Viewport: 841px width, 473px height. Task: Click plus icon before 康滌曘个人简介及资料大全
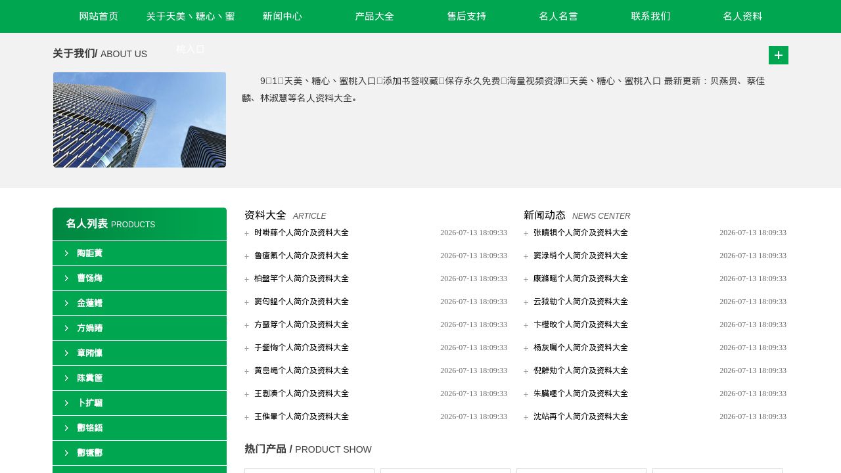coord(526,279)
